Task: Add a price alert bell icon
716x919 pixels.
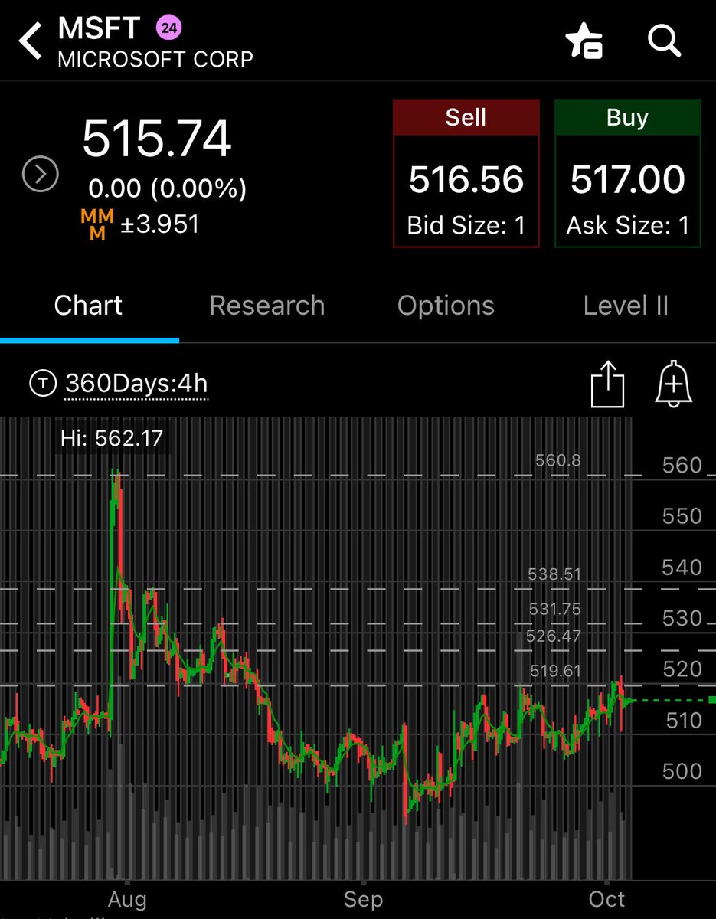Action: 674,382
